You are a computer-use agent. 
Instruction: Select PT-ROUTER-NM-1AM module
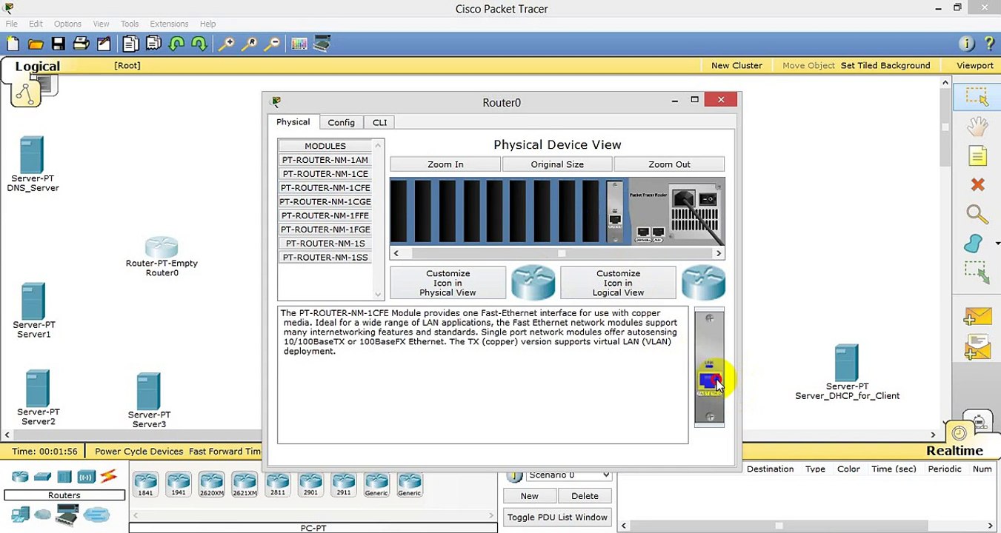325,160
